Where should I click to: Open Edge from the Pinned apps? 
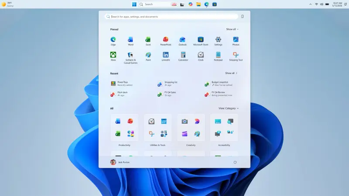[113, 41]
